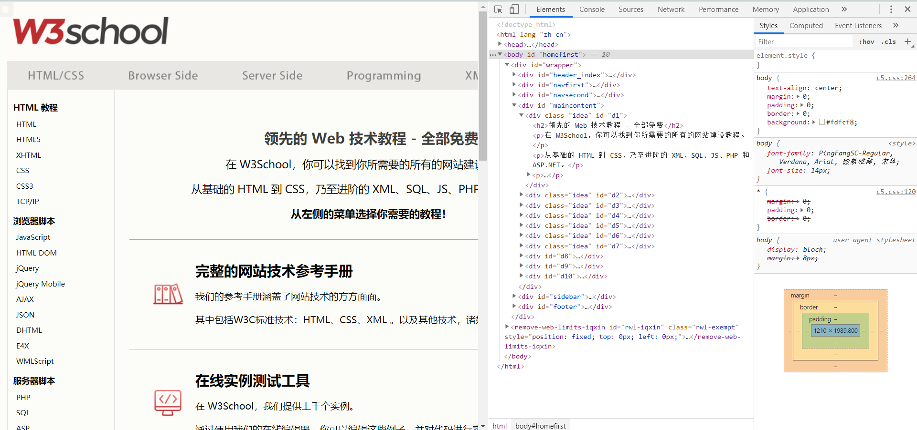Open DevTools customize menu (three dots)
The height and width of the screenshot is (430, 917).
pos(891,9)
